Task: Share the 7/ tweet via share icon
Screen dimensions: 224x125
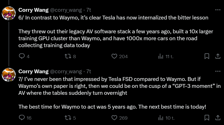Action: click(x=218, y=118)
